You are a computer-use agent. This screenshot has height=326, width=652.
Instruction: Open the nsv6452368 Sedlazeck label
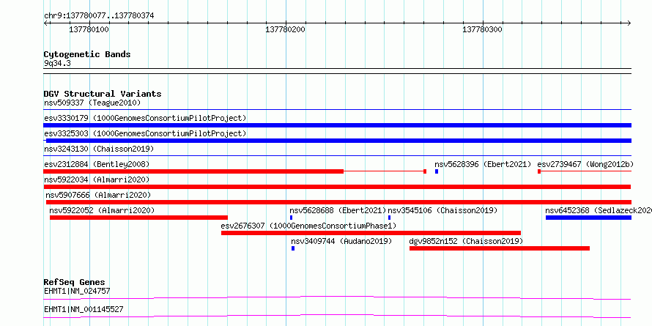[x=599, y=210]
